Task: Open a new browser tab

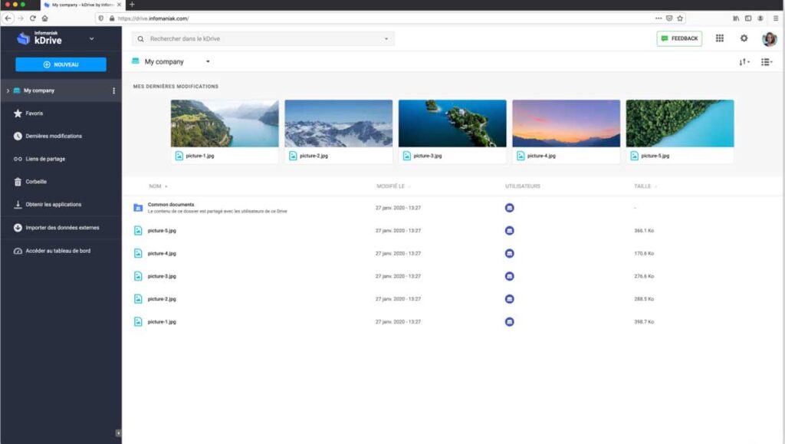Action: (132, 5)
